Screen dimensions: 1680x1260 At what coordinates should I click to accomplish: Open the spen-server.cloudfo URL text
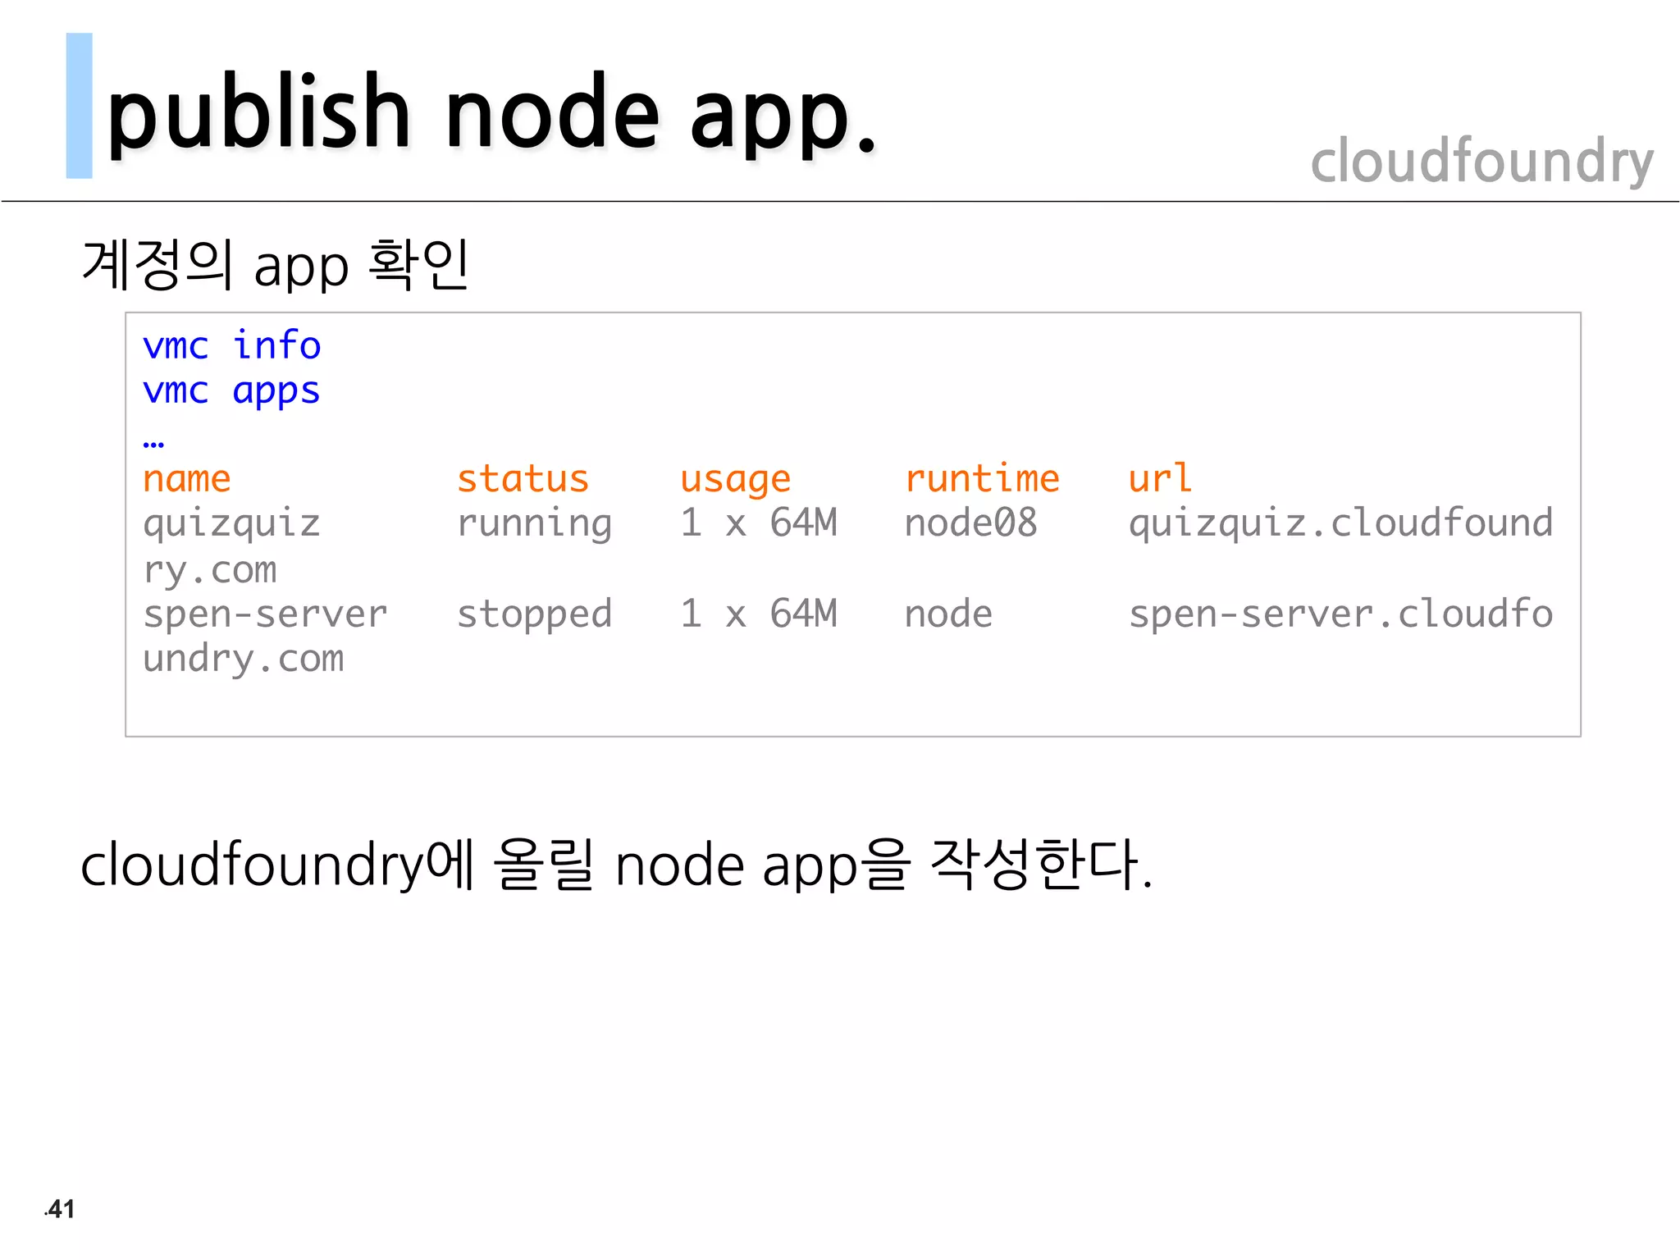pyautogui.click(x=1340, y=614)
